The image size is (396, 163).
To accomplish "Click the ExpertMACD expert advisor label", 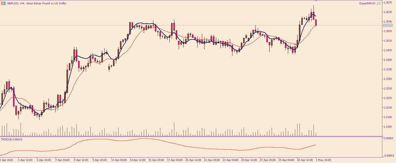I will pos(367,3).
